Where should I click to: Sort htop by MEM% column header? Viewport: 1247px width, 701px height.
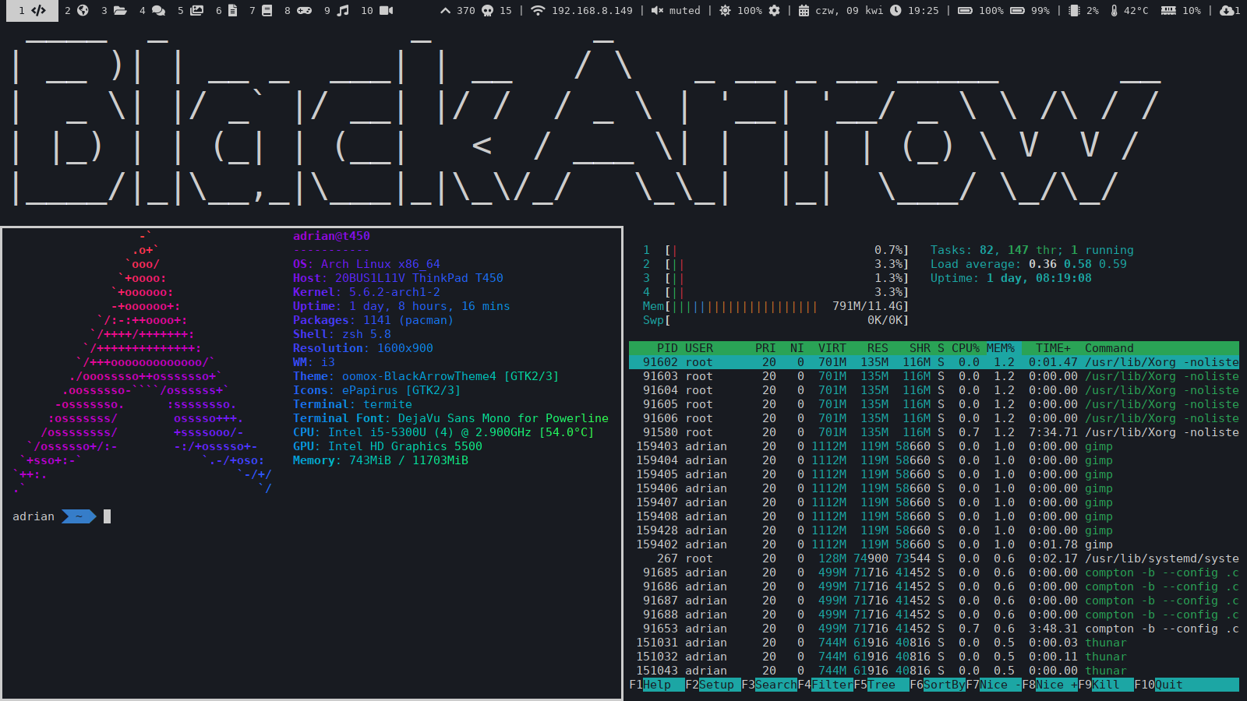pyautogui.click(x=1001, y=348)
